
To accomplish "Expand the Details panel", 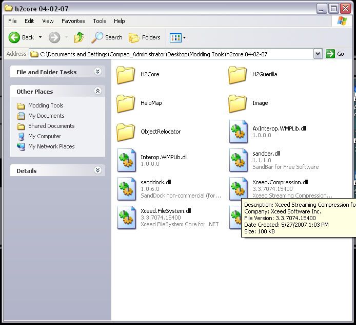I will click(x=97, y=170).
